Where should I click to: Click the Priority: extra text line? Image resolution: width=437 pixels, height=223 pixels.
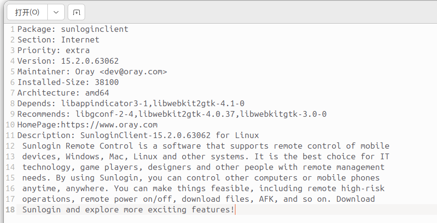coord(54,50)
